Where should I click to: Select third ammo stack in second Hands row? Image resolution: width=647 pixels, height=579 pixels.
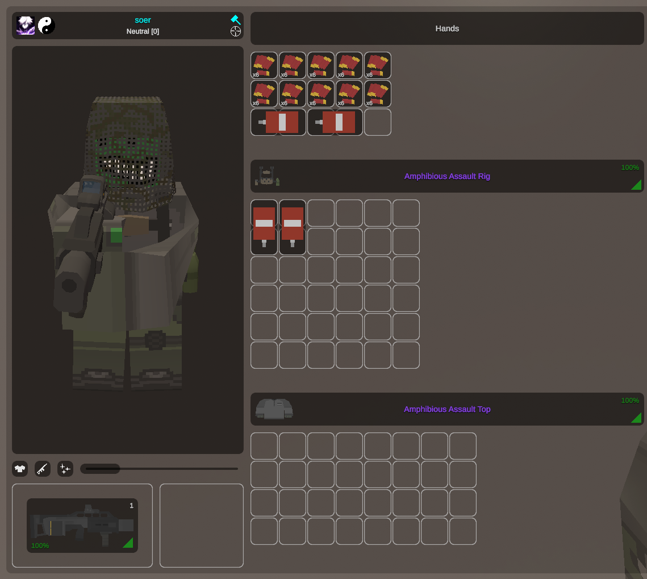321,94
